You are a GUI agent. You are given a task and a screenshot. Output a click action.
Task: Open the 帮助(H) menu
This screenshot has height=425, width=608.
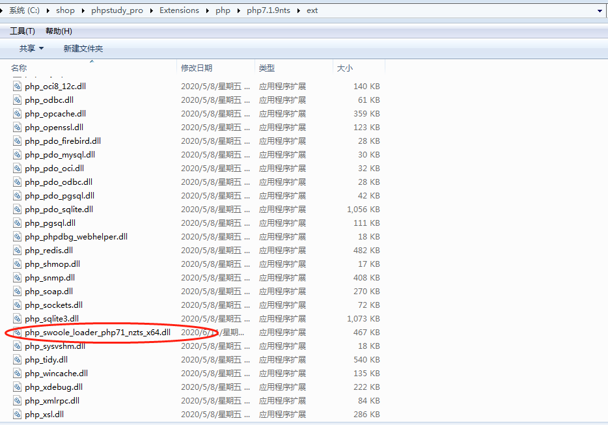click(x=59, y=31)
